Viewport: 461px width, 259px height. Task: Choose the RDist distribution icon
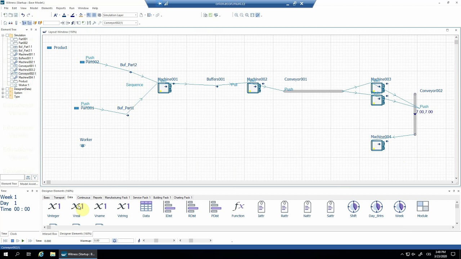click(192, 206)
